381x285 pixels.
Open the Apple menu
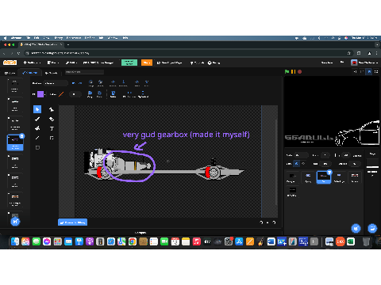5,38
